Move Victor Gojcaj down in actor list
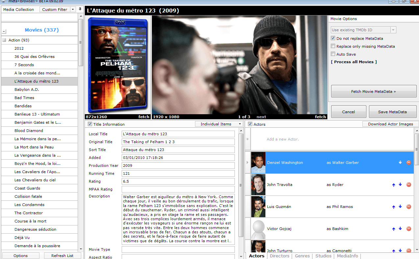The image size is (419, 259). (400, 229)
